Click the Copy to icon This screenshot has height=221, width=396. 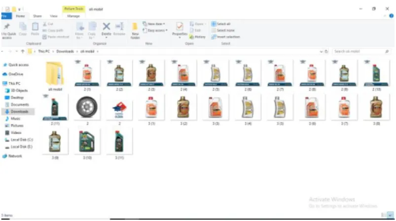92,27
